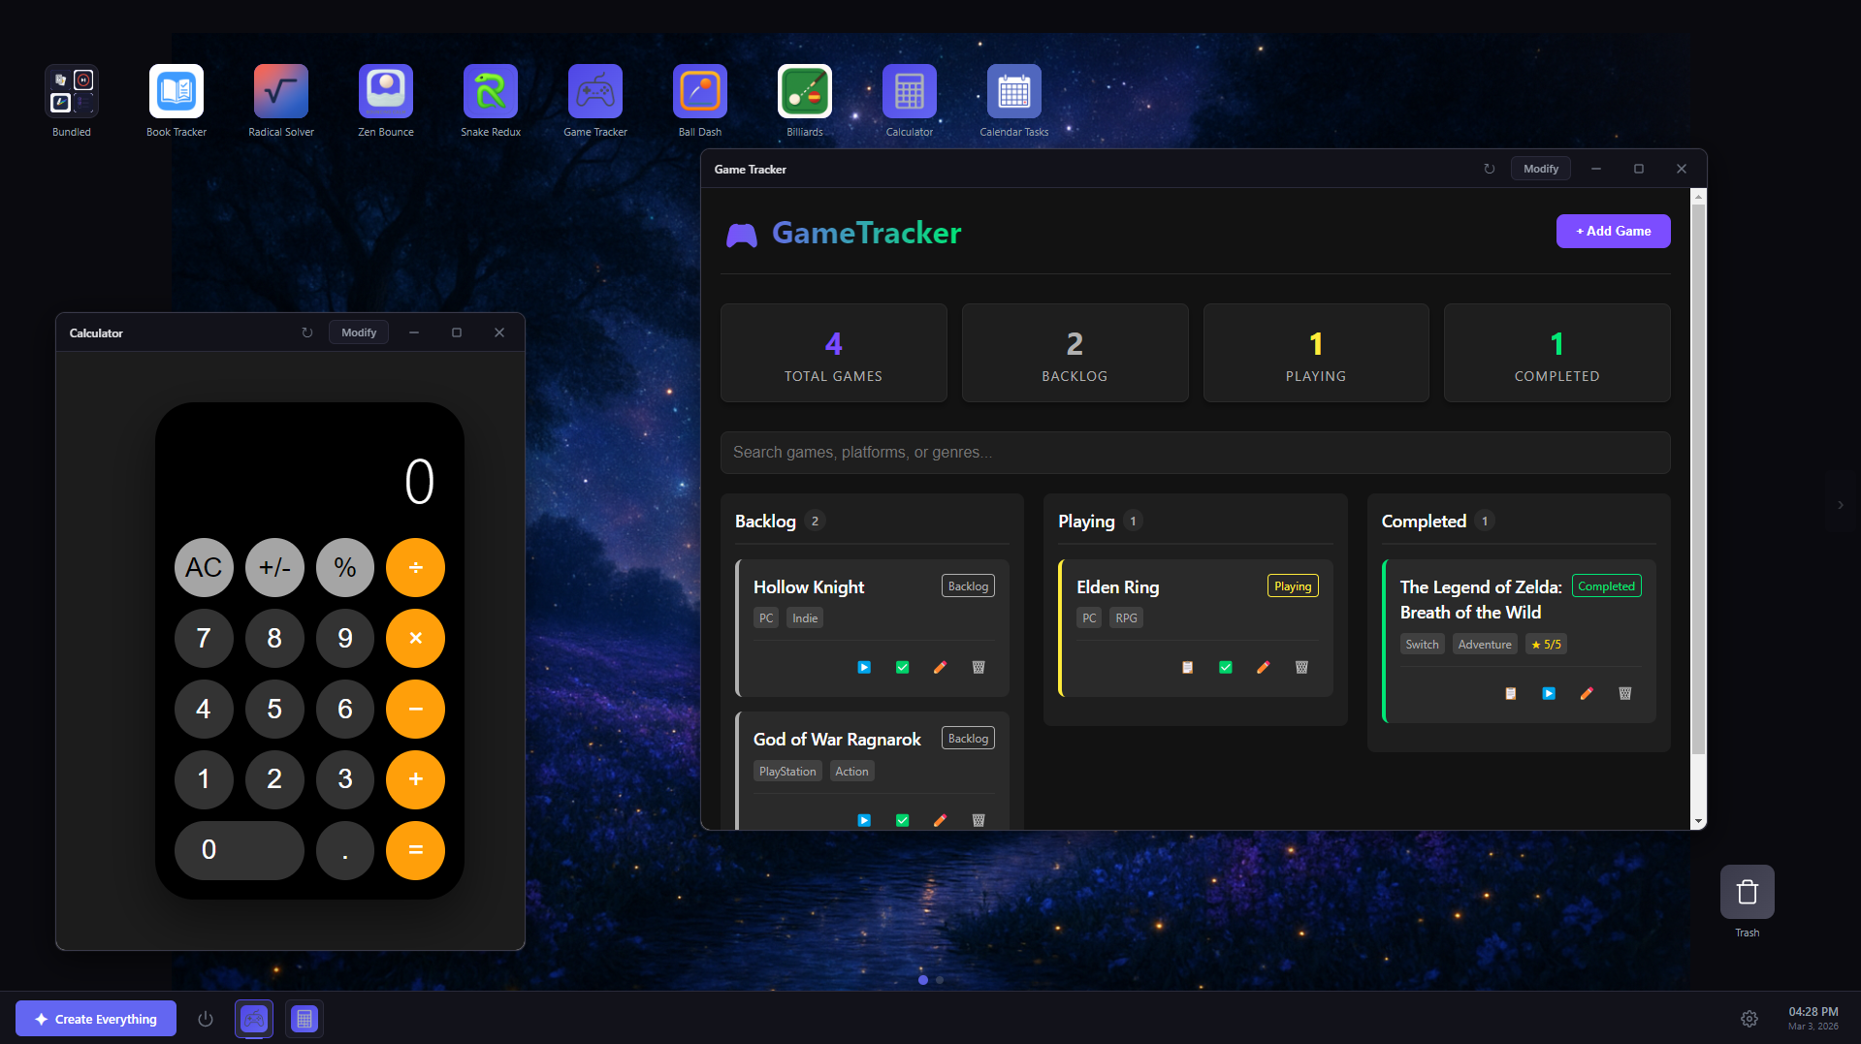1861x1044 pixels.
Task: Click the percent key on the calculator
Action: point(345,567)
